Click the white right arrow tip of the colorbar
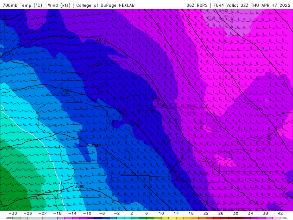Screen dimensions: 293x220 tap(284, 218)
